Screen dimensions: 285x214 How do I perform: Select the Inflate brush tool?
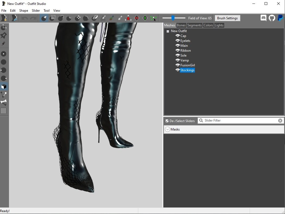tap(61, 18)
